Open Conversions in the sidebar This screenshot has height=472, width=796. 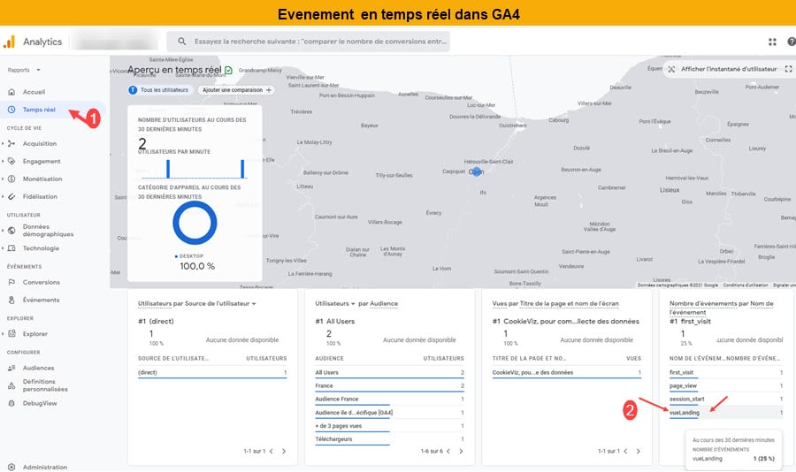[41, 282]
